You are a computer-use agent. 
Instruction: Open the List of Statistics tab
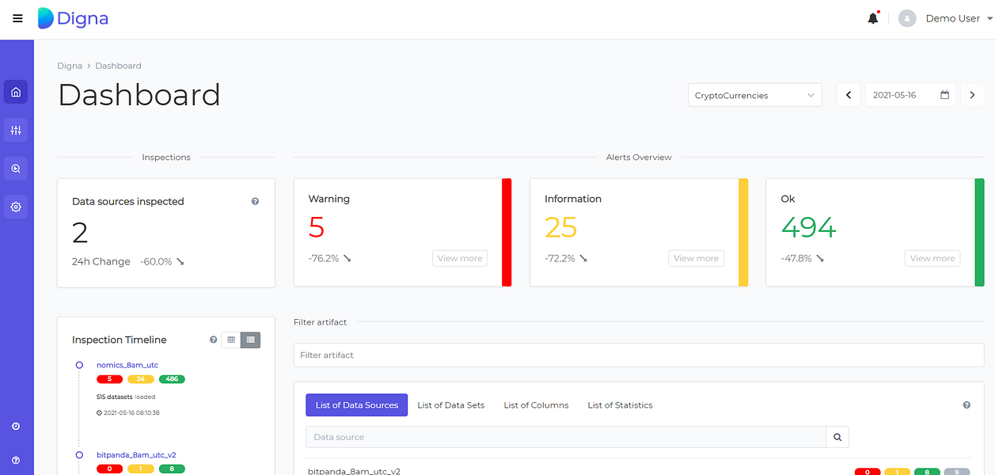click(x=620, y=405)
